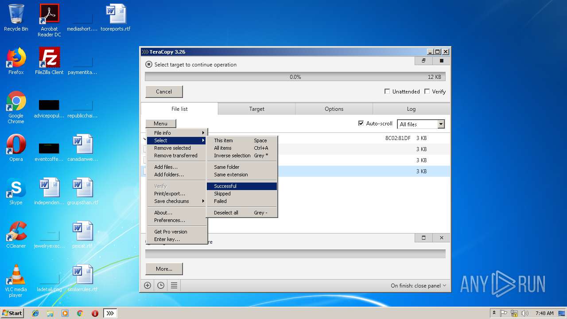The image size is (567, 319).
Task: Click TeraCopy list view lines icon
Action: point(174,286)
